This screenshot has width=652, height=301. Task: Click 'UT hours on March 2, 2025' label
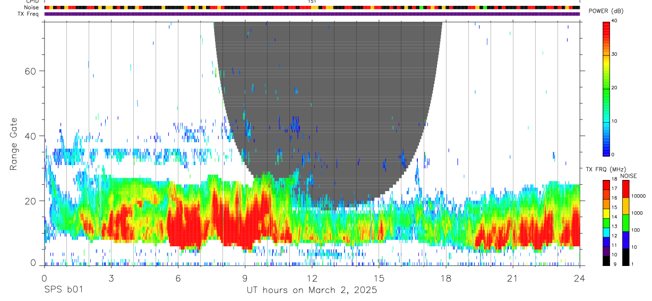pyautogui.click(x=312, y=290)
